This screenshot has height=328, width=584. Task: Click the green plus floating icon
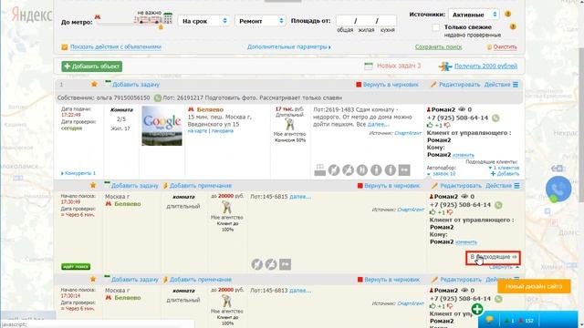477,309
